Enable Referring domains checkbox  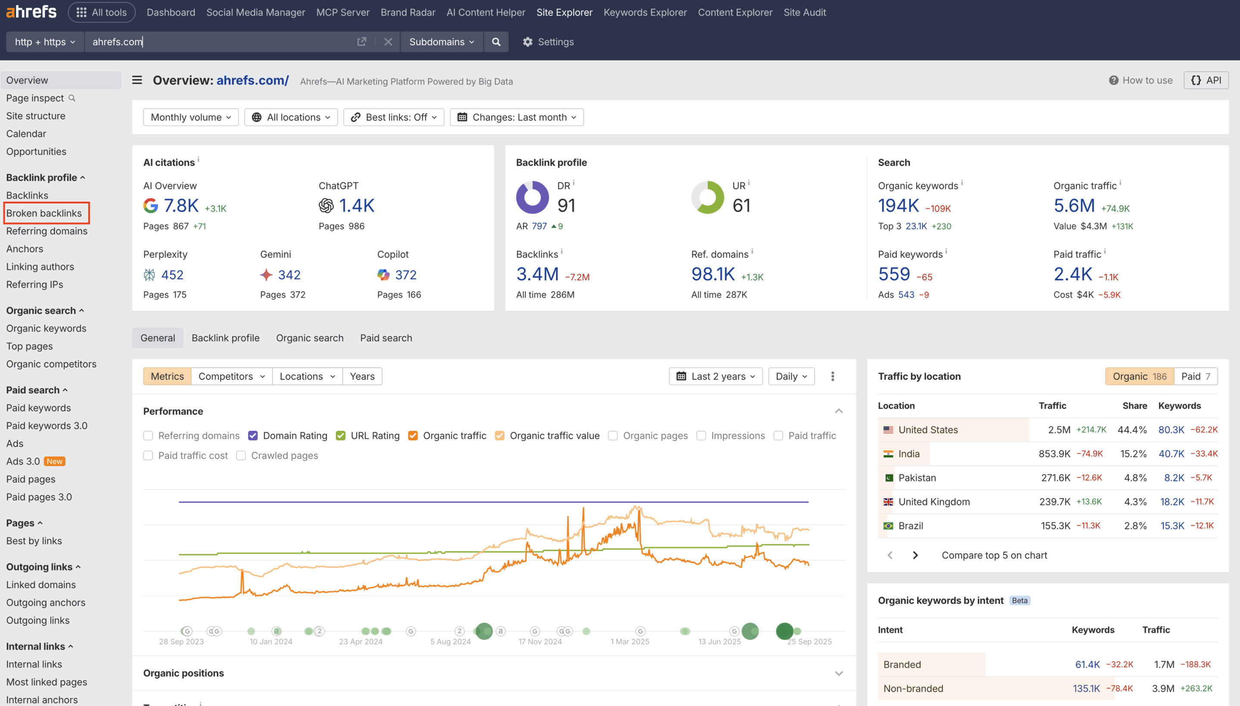148,435
